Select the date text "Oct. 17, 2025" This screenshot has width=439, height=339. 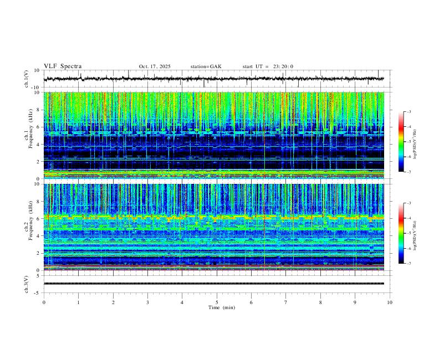(155, 66)
